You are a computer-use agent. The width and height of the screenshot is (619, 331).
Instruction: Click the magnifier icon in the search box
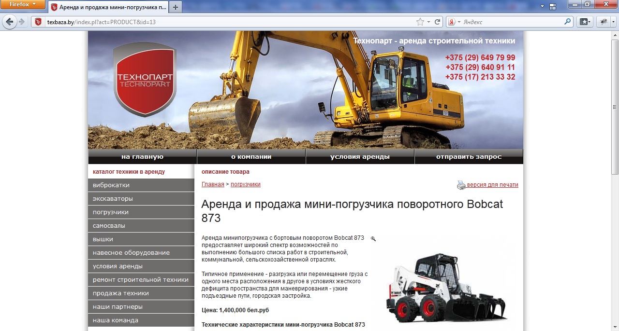(568, 22)
